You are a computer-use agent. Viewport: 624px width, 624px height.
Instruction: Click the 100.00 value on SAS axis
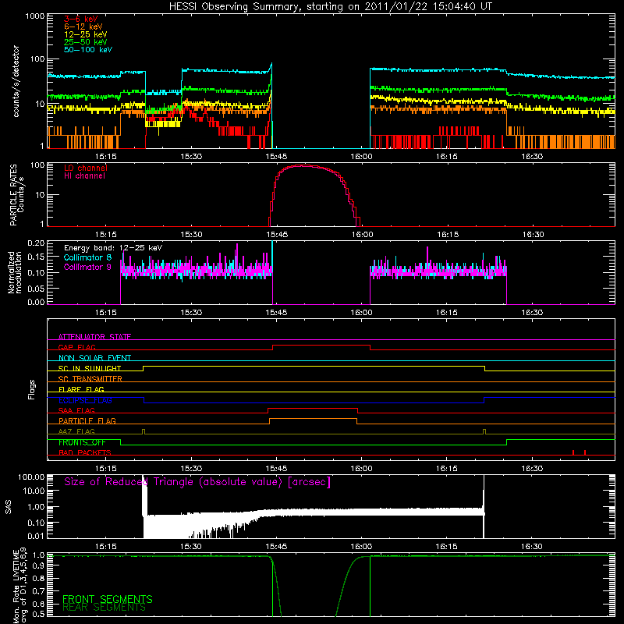[31, 477]
